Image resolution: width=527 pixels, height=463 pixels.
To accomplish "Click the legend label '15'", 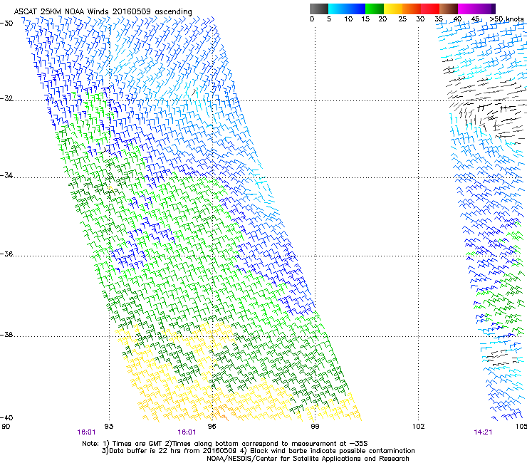I will click(x=365, y=19).
